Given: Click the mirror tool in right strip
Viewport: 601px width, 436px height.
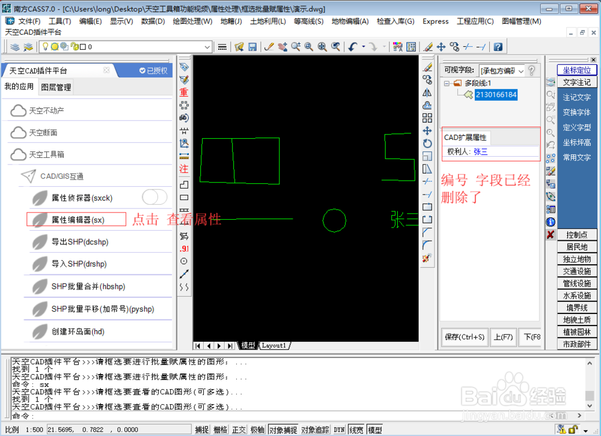Looking at the screenshot, I should point(427,92).
